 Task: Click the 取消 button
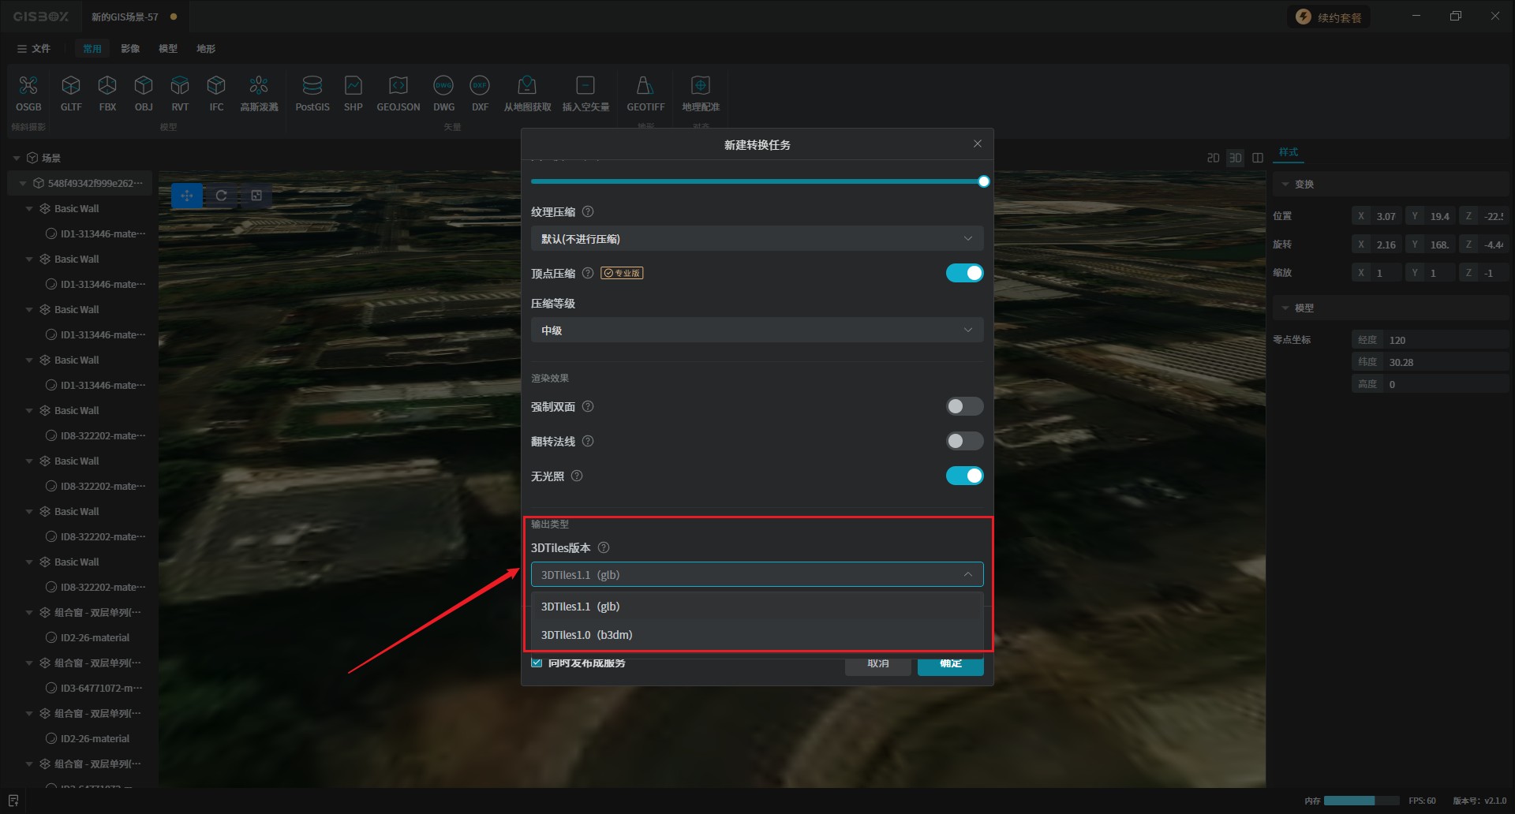tap(877, 664)
